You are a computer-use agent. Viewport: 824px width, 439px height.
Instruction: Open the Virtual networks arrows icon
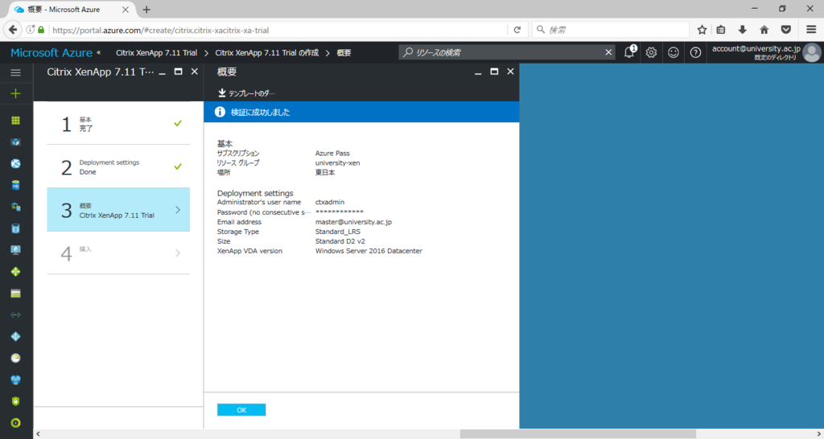(16, 315)
